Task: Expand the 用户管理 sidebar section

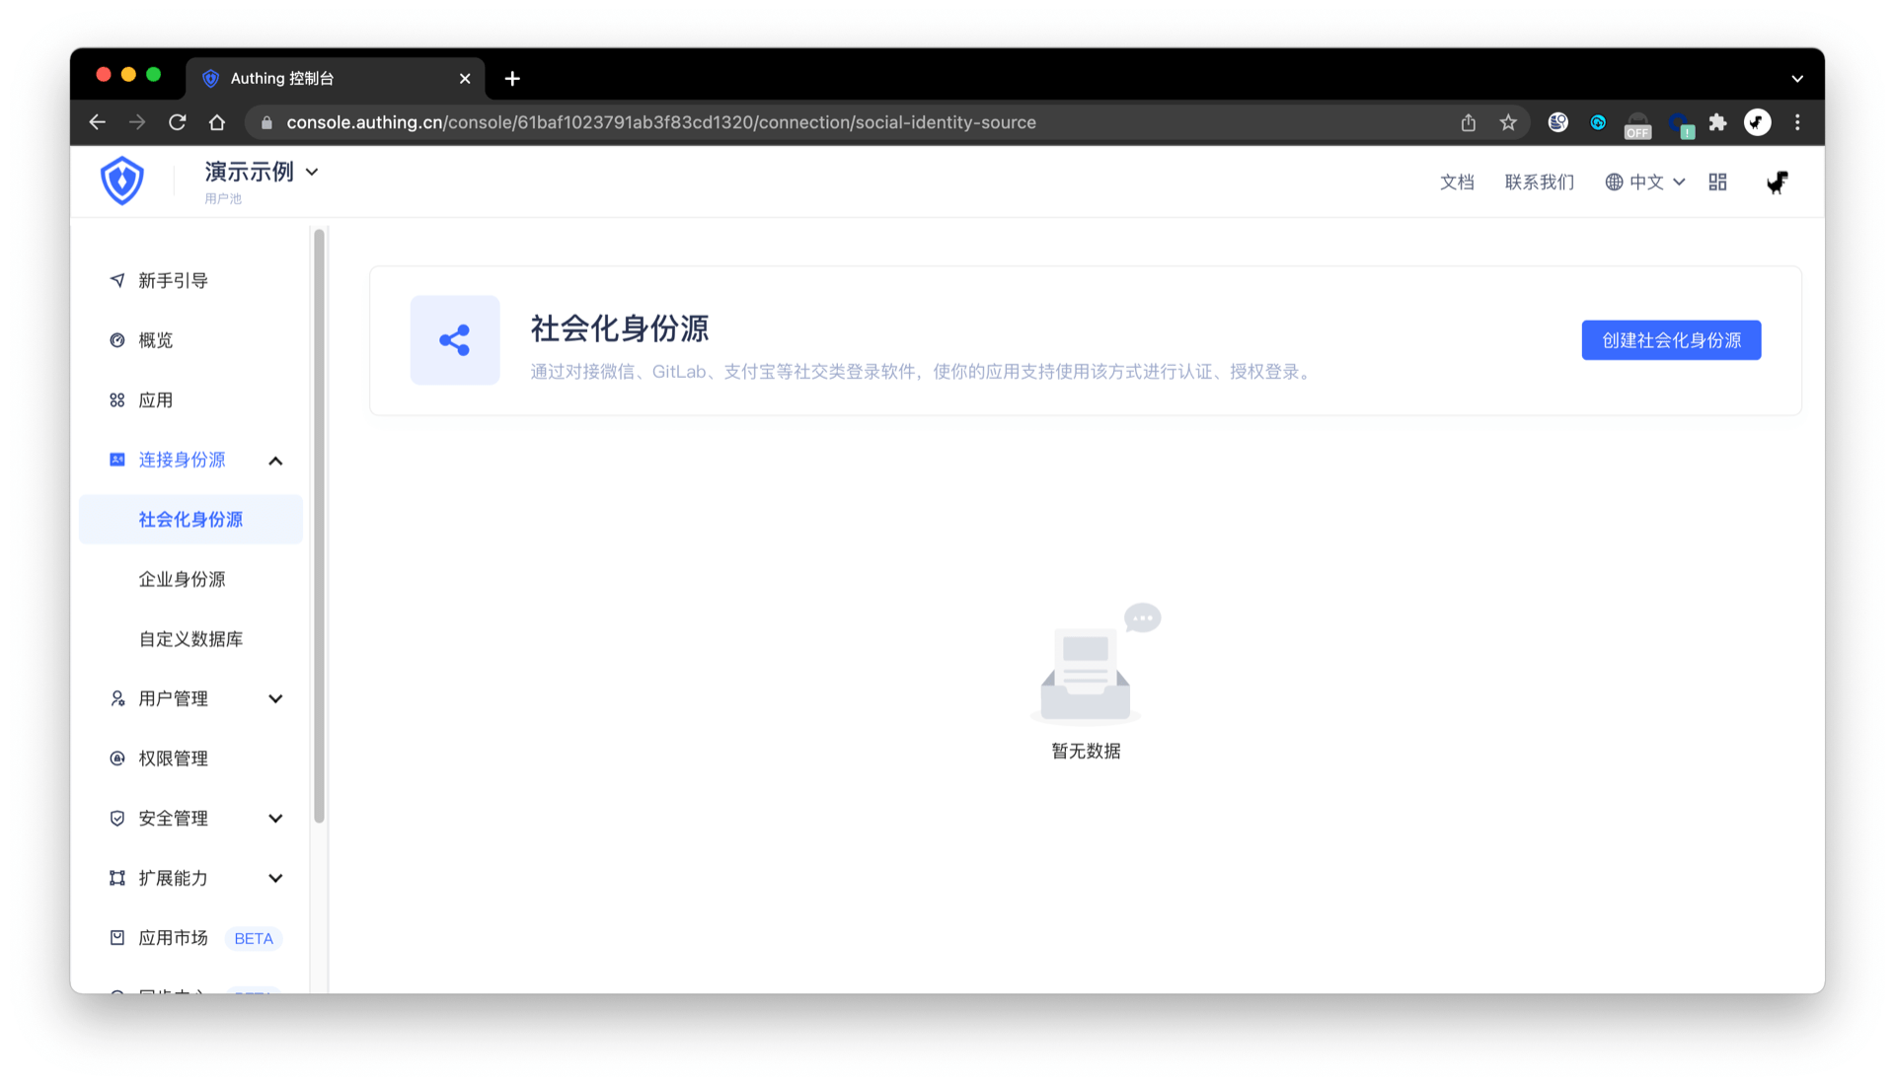Action: tap(275, 699)
